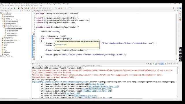
Task: Click the console vertical scrollbar thumb
Action: [x=177, y=71]
